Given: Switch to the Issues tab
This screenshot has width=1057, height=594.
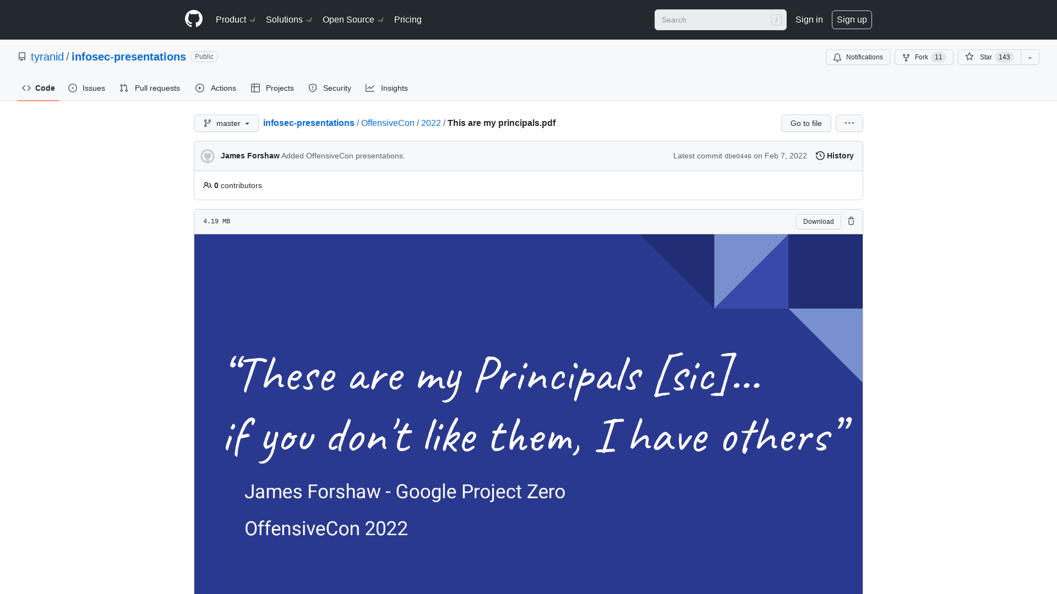Looking at the screenshot, I should [x=86, y=88].
